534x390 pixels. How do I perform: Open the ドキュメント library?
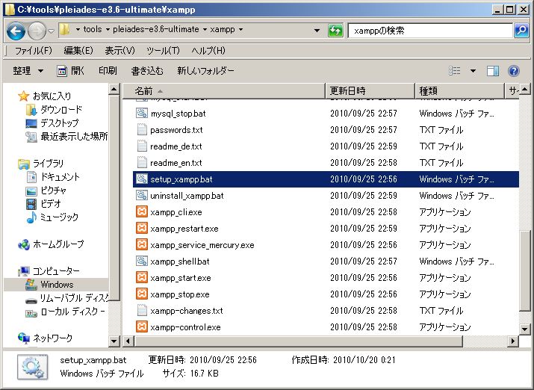tap(60, 177)
